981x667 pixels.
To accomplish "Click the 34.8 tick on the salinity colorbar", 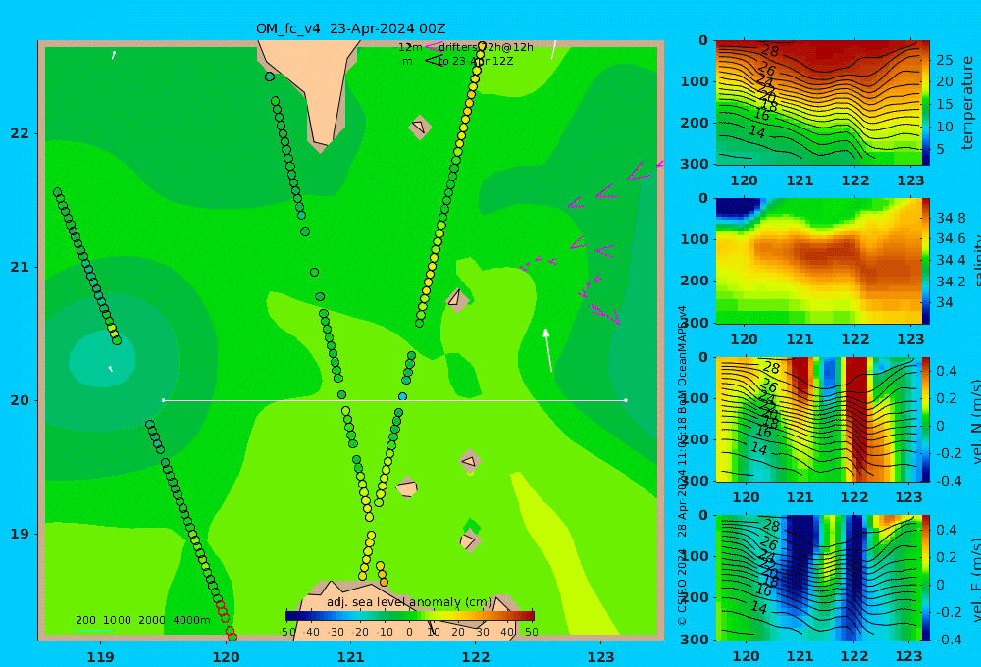I will pyautogui.click(x=950, y=218).
